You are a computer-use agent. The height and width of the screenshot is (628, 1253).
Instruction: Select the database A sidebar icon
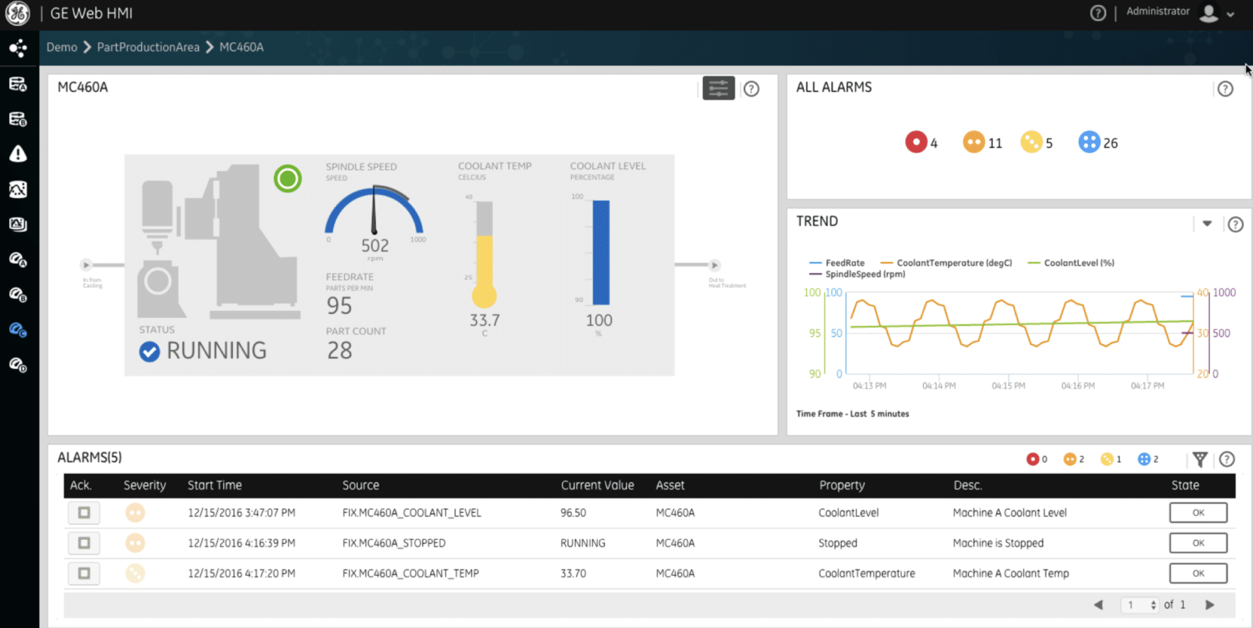click(18, 84)
